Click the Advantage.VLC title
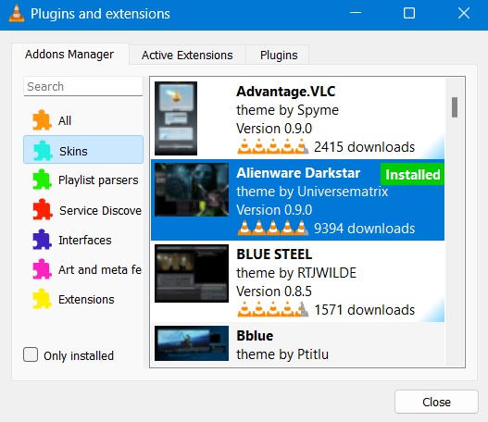 [286, 92]
